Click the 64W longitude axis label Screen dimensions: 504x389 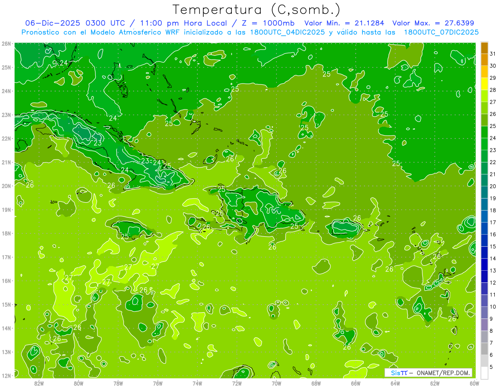pyautogui.click(x=395, y=383)
